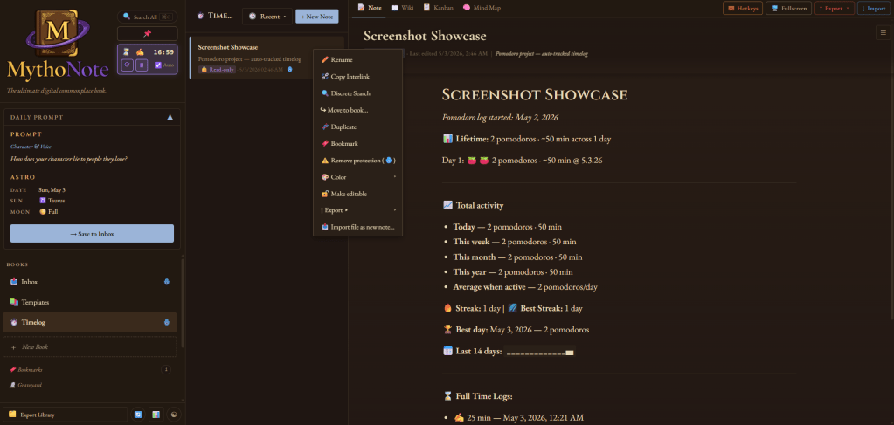
Task: Click the Remove protection menu entry
Action: click(x=358, y=161)
